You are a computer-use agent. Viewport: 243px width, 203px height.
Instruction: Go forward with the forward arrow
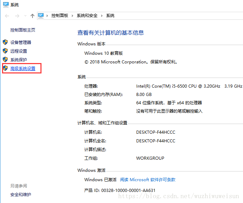coord(17,16)
